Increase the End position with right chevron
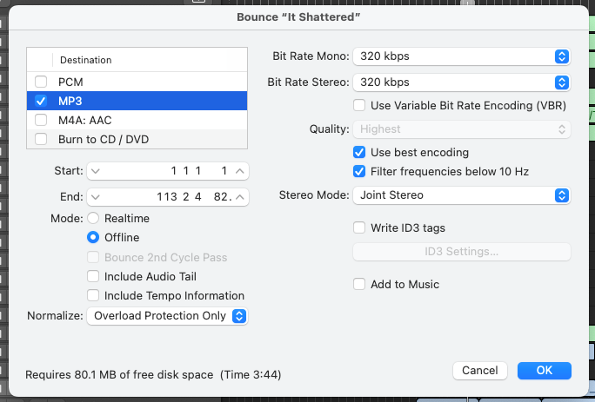Screen dimensions: 595x402 pyautogui.click(x=241, y=197)
